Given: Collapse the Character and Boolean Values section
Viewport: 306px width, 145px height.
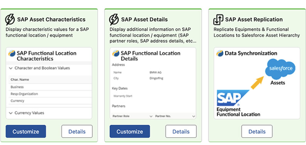Looking at the screenshot, I should tap(11, 68).
